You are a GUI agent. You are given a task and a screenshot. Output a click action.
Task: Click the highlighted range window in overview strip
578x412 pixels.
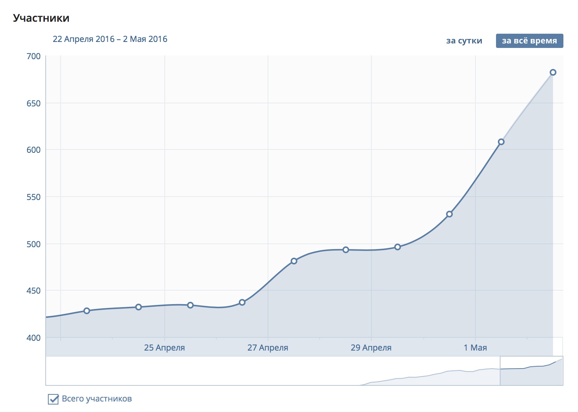point(531,370)
